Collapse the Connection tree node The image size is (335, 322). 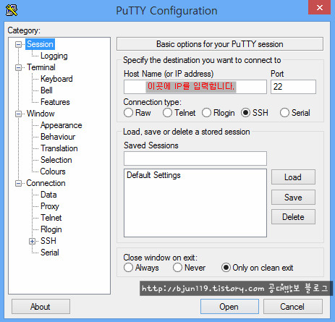click(18, 183)
